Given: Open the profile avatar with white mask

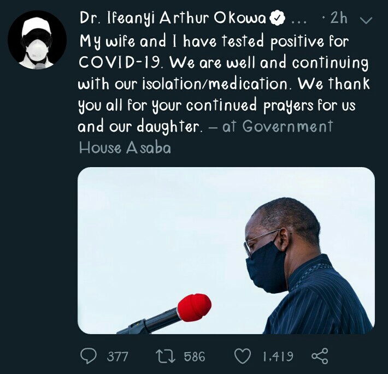Looking at the screenshot, I should [x=37, y=39].
